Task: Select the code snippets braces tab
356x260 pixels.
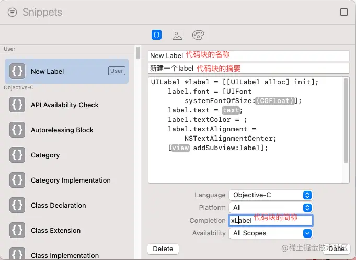Action: 156,35
